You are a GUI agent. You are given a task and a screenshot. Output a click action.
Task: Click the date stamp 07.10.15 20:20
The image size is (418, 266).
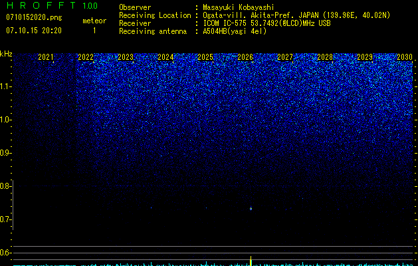pyautogui.click(x=34, y=31)
